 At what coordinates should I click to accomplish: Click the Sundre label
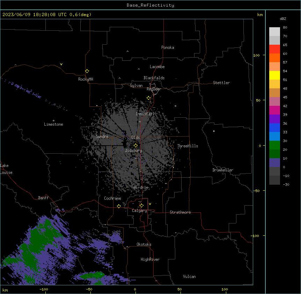pyautogui.click(x=102, y=137)
